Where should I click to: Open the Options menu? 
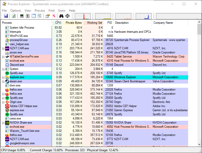click(x=16, y=11)
